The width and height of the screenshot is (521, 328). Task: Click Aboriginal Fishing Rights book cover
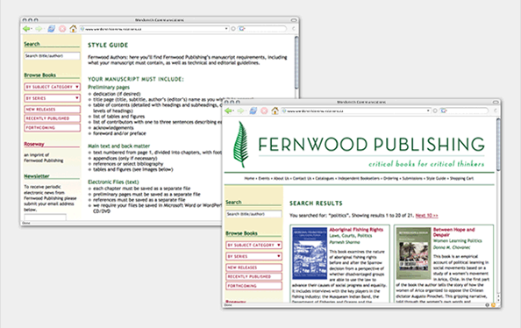(x=310, y=253)
